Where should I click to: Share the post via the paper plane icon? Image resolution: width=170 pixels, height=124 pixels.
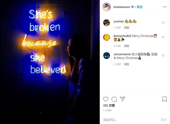pyautogui.click(x=122, y=99)
